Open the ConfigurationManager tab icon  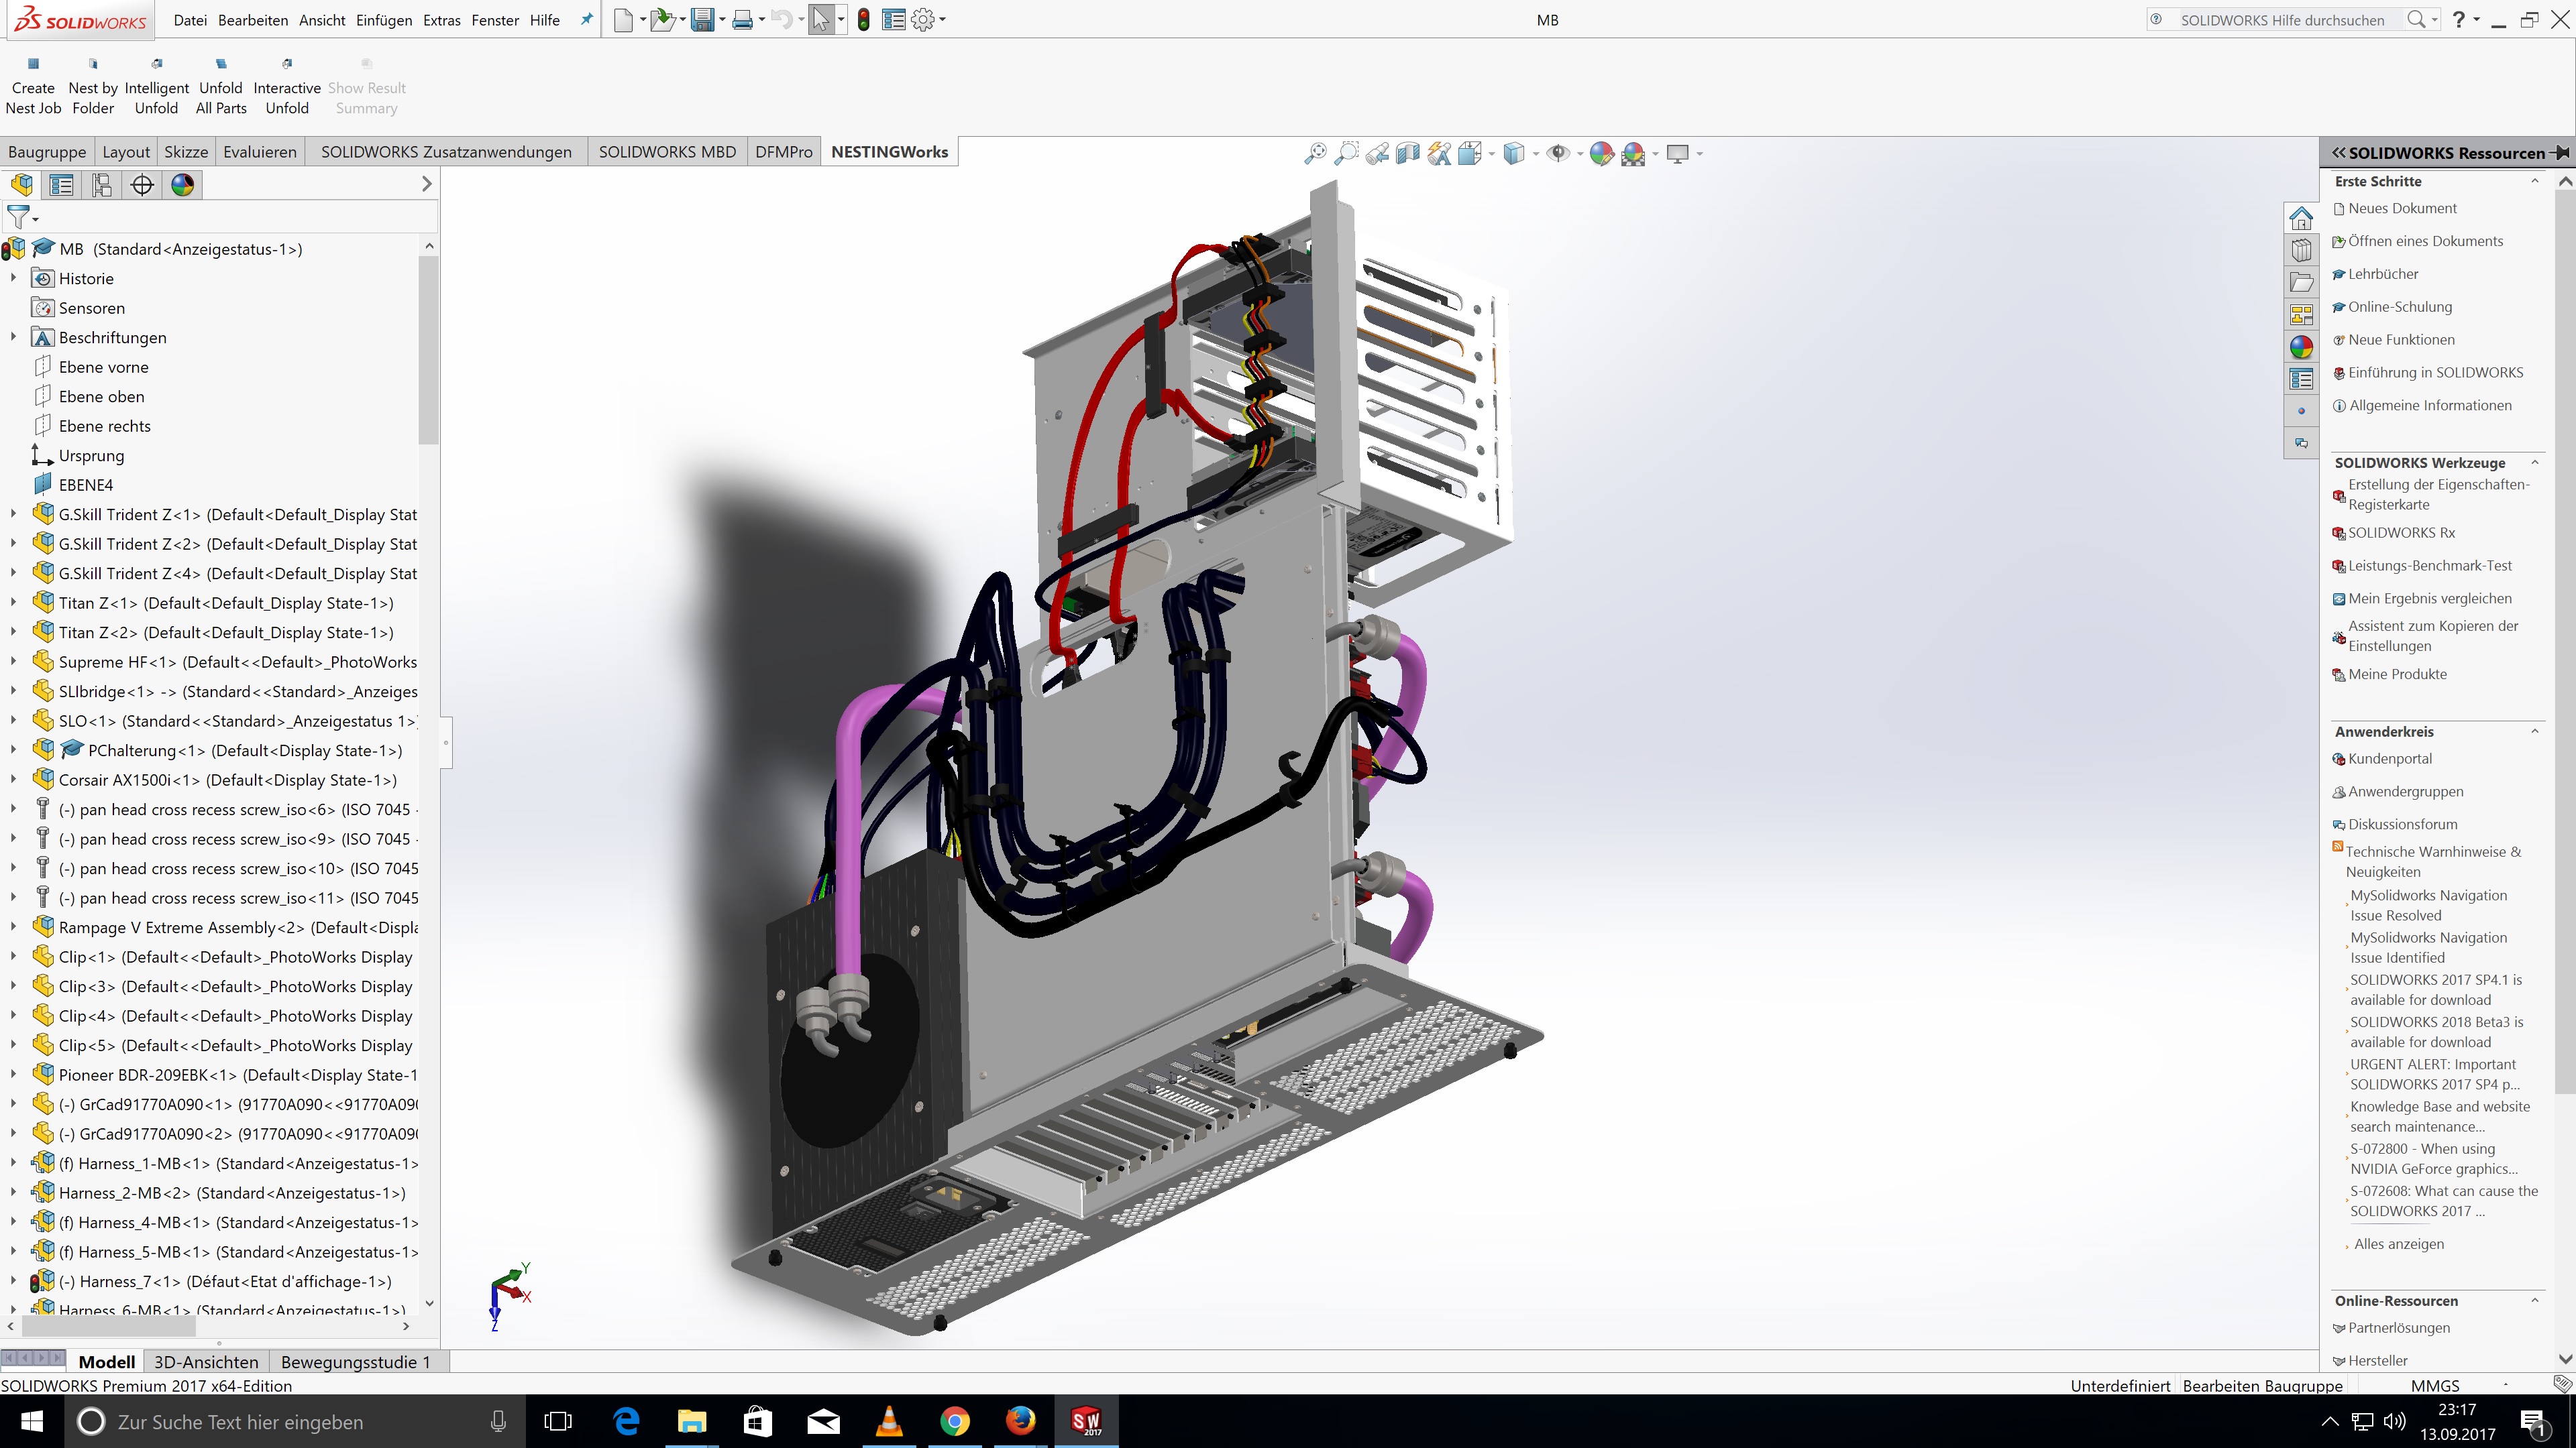click(101, 185)
